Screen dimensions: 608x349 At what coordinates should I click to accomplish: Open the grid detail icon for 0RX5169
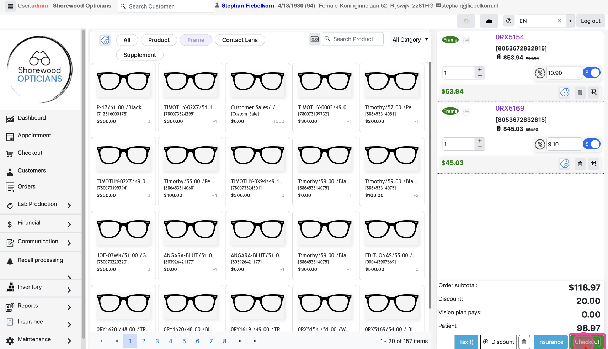pos(593,164)
